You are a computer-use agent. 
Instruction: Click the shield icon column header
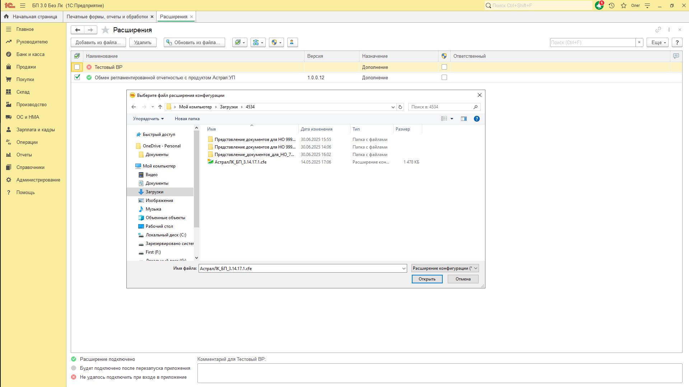tap(444, 56)
